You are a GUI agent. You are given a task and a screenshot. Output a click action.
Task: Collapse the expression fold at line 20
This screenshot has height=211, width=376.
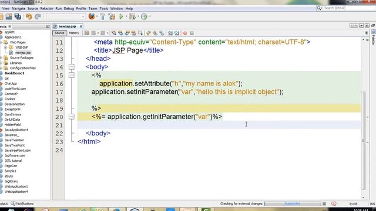(72, 117)
